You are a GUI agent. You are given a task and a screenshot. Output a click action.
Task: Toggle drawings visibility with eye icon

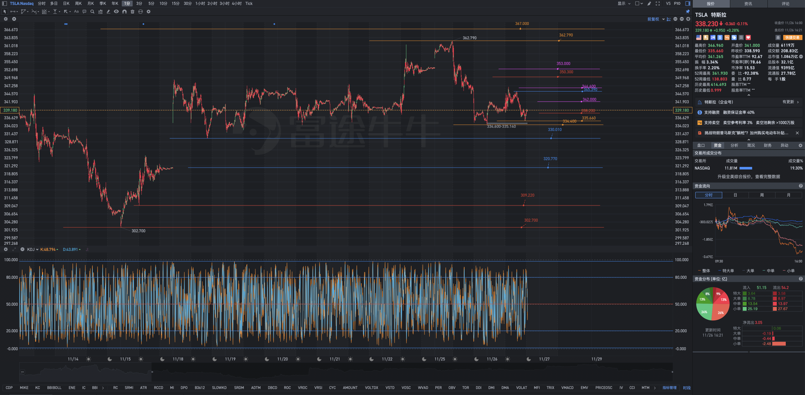[116, 12]
